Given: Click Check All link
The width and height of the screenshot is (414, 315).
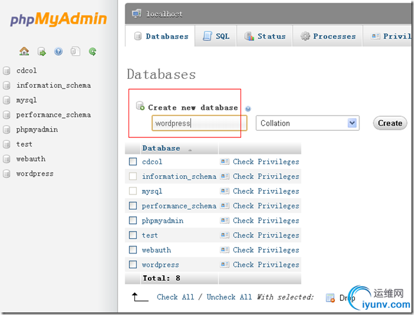Looking at the screenshot, I should [175, 297].
